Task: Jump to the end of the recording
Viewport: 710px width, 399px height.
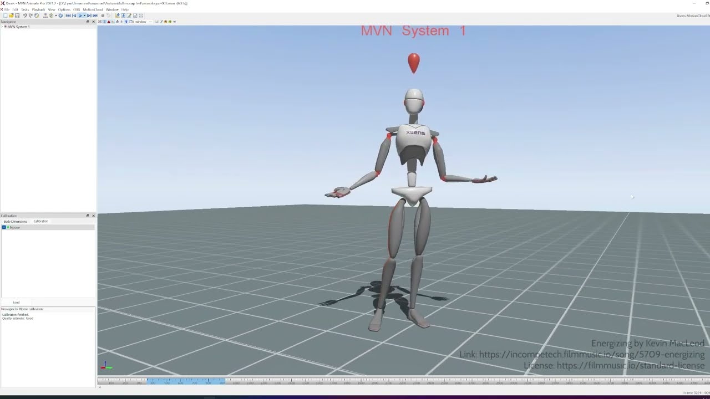Action: click(x=95, y=16)
